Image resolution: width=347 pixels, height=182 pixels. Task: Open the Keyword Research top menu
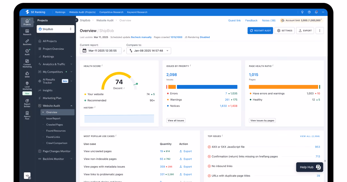[x=137, y=12]
